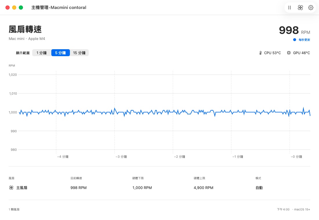Click the −3 分鐘 axis label
This screenshot has width=319, height=220.
[121, 157]
